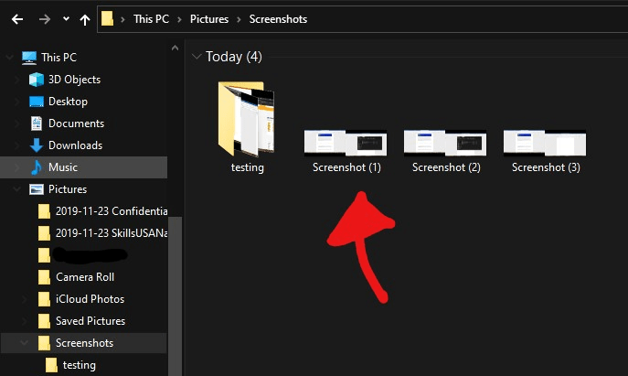Click the Today (4) group header text
This screenshot has width=628, height=376.
coord(234,57)
